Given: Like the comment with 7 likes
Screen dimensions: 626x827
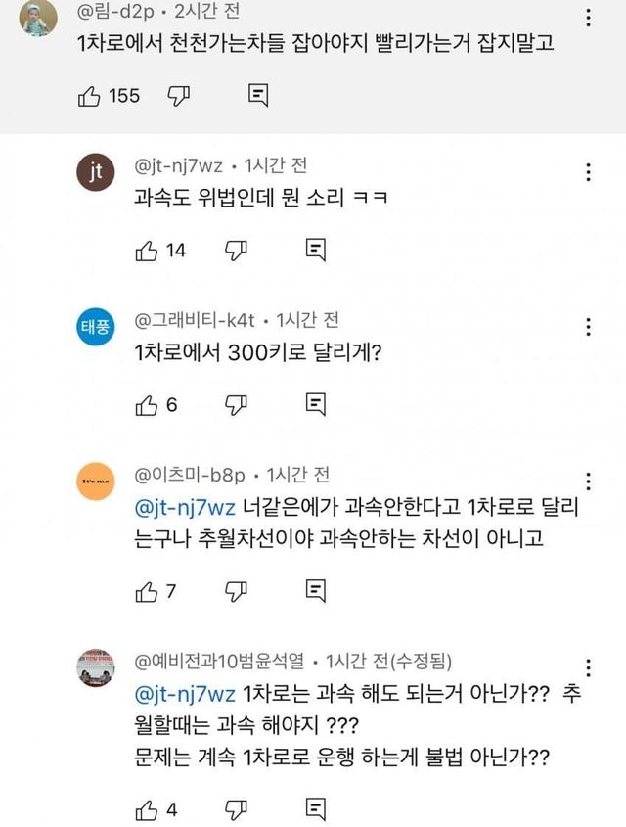Looking at the screenshot, I should [146, 590].
